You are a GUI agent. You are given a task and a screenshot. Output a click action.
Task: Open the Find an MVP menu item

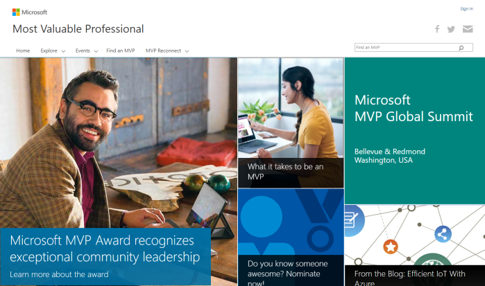[x=121, y=51]
